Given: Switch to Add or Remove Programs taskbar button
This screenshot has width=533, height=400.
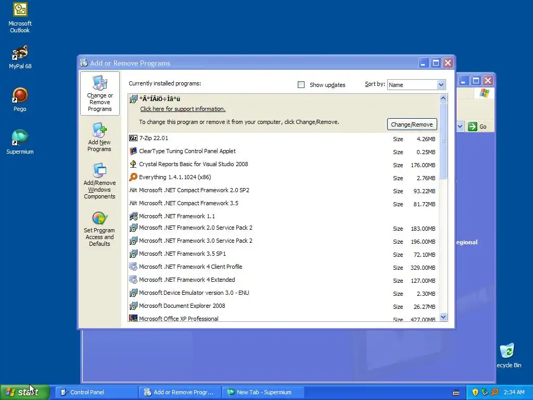Looking at the screenshot, I should 180,392.
